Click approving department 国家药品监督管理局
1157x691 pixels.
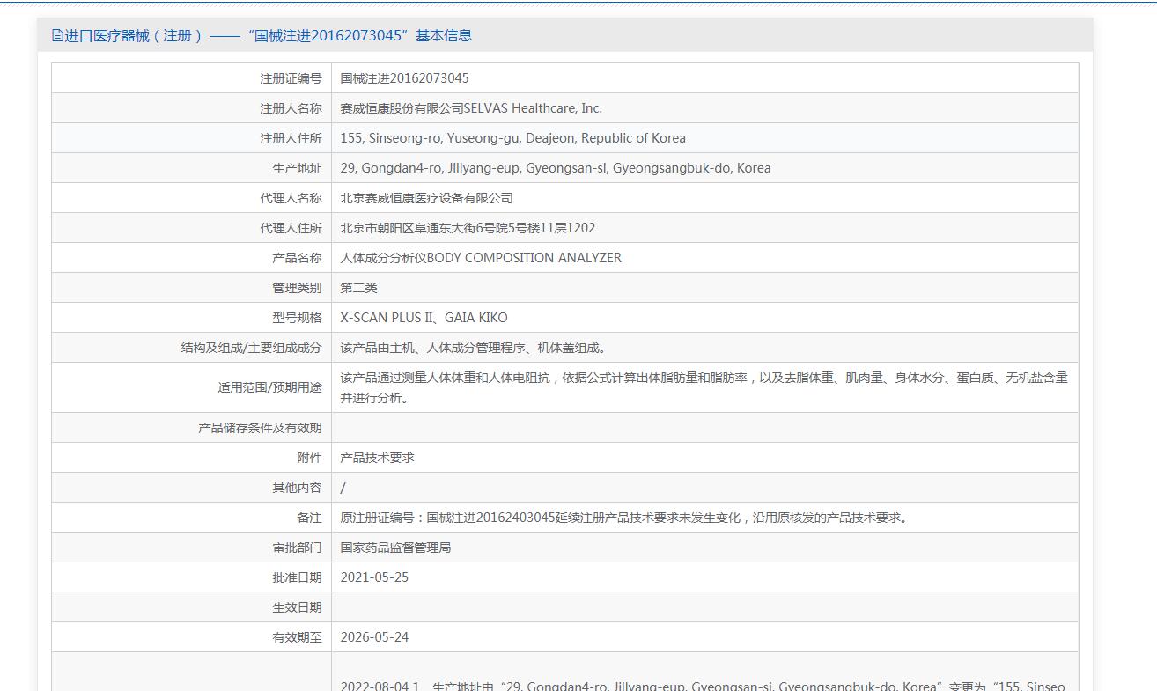coord(395,548)
